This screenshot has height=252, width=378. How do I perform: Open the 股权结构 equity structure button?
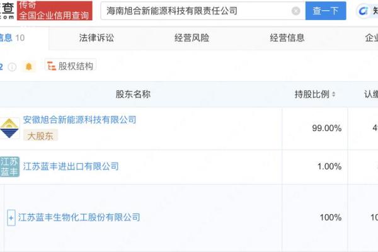pos(71,66)
